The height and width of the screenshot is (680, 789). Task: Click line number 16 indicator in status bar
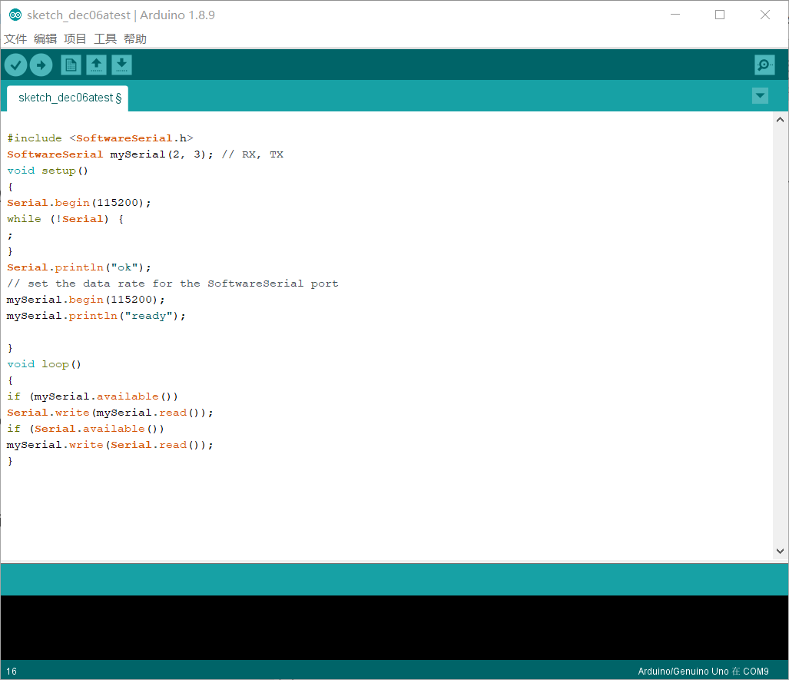pyautogui.click(x=11, y=671)
